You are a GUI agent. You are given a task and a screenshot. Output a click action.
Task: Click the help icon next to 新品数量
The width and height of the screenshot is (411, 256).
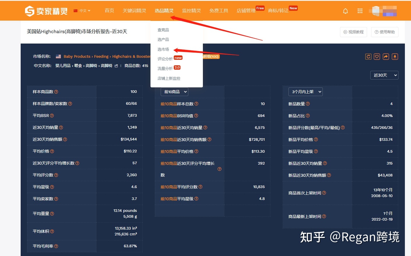point(308,104)
